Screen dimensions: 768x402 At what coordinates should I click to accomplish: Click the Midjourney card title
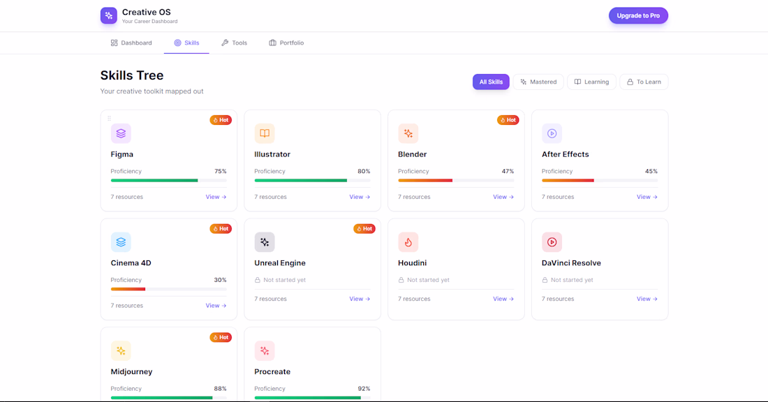pyautogui.click(x=131, y=372)
